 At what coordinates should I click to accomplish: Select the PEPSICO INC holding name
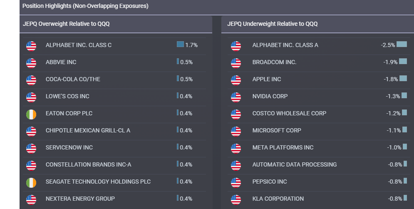click(x=270, y=182)
